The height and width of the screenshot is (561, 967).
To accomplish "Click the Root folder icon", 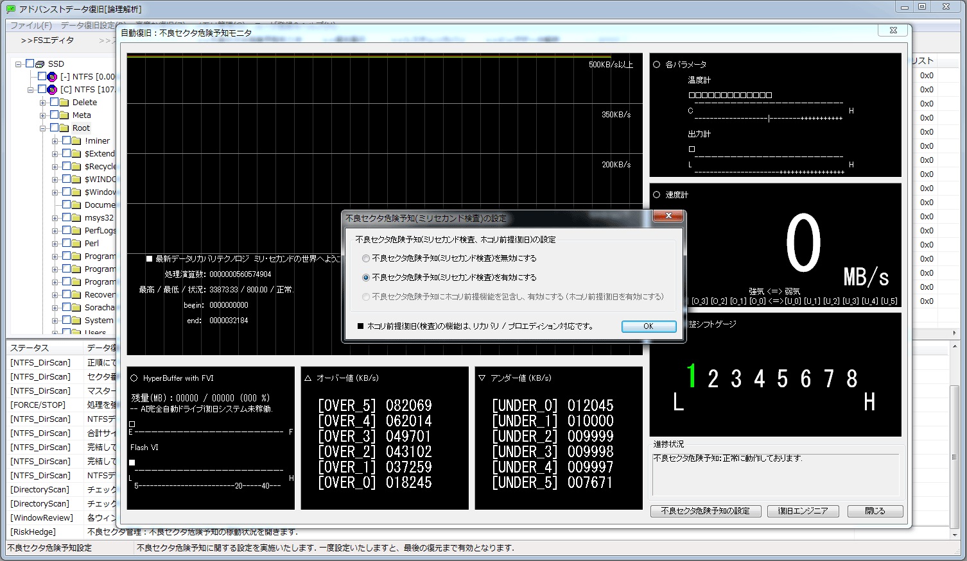I will click(x=64, y=128).
